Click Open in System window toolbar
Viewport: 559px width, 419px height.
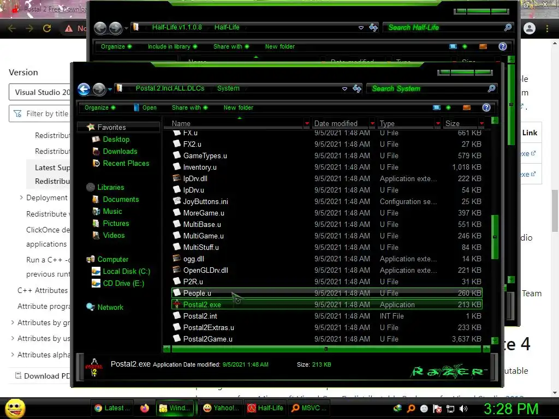point(145,107)
